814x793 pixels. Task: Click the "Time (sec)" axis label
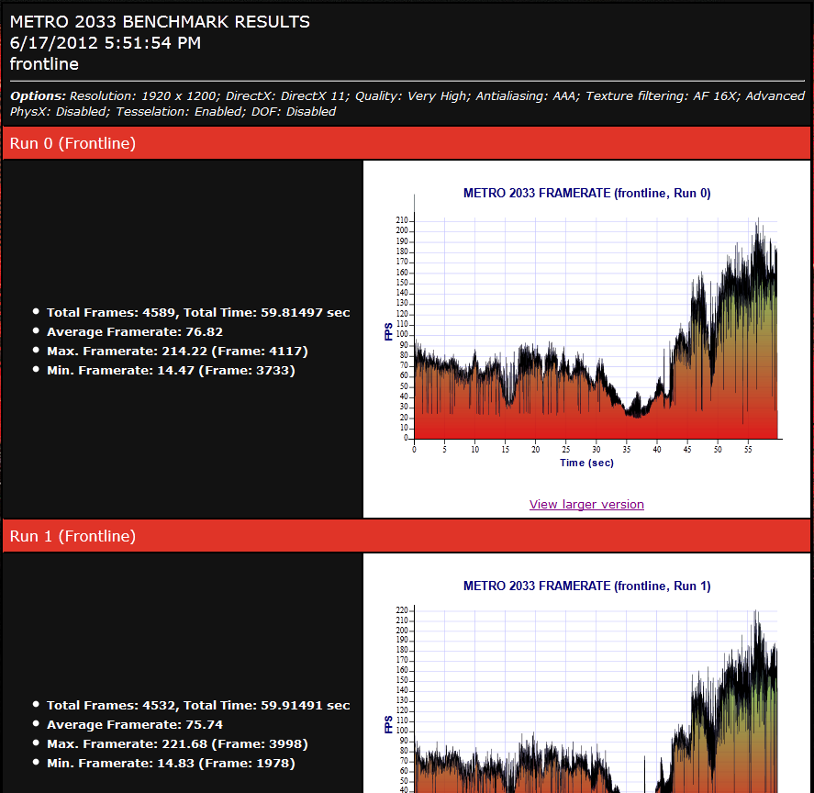click(586, 463)
